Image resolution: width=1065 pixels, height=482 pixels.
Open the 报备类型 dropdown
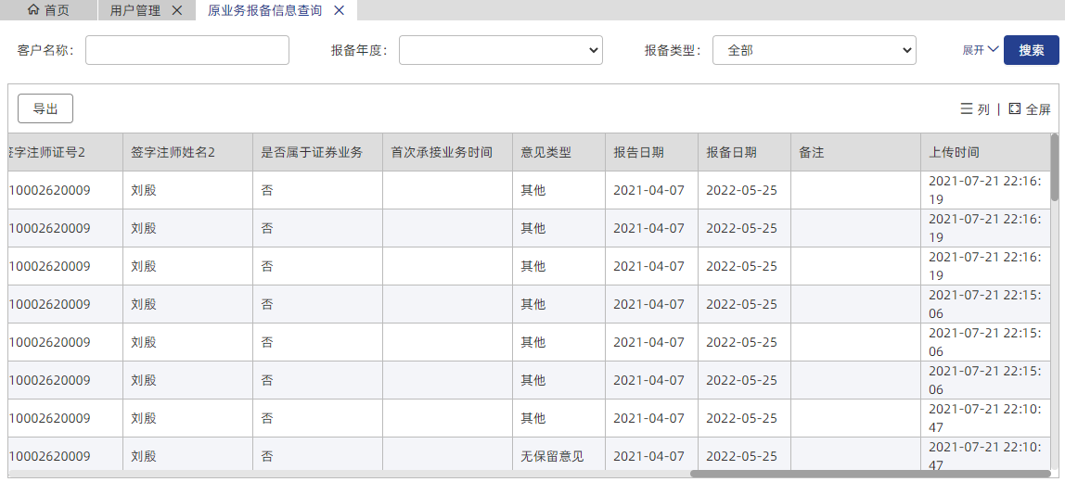(x=814, y=50)
